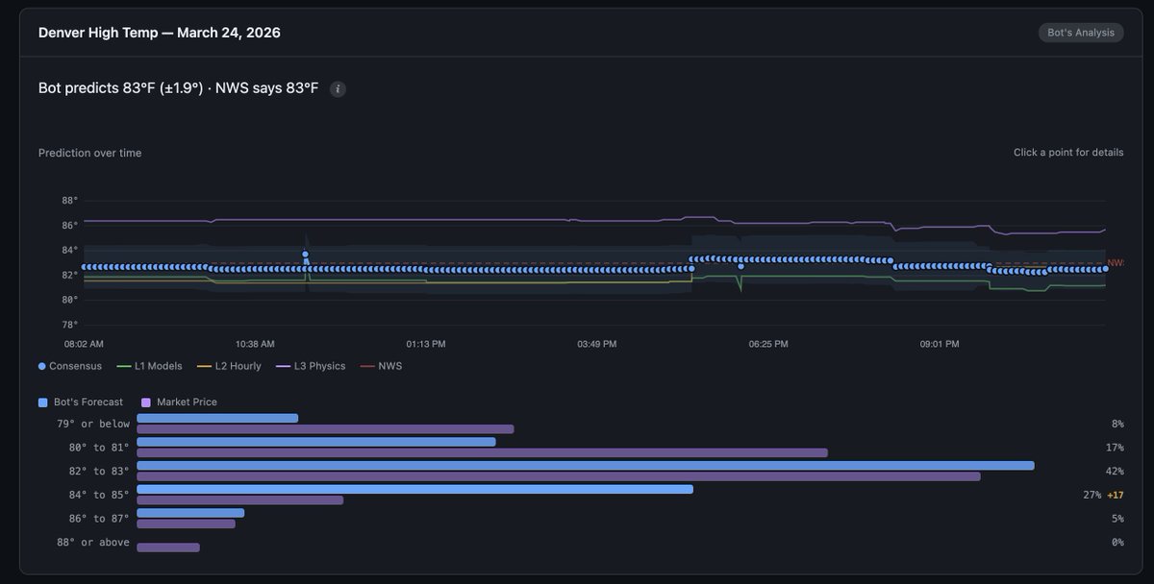Screen dimensions: 1154x584
Task: Click the 10:38 AM axis label
Action: click(255, 344)
